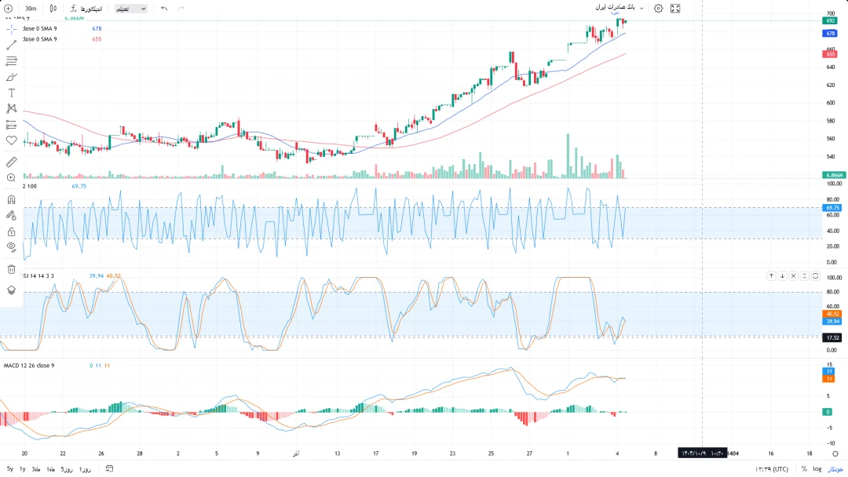
Task: Hide all drawings with eye icon
Action: 11,246
